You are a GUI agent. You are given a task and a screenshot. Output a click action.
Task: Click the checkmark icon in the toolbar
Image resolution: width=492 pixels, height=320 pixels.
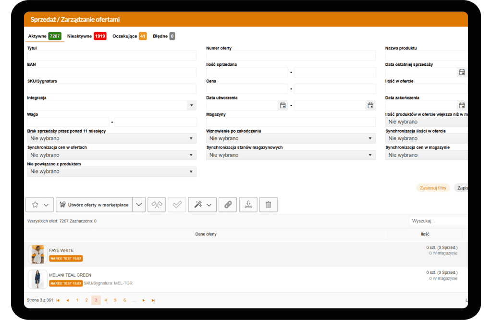(x=177, y=205)
